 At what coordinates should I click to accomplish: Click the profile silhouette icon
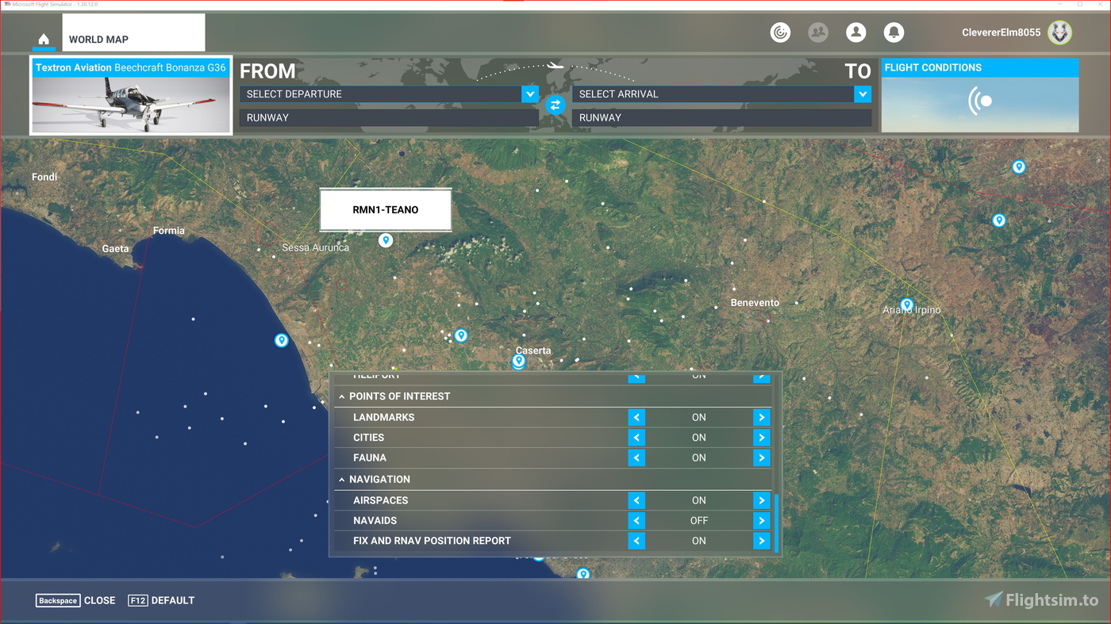(x=855, y=32)
